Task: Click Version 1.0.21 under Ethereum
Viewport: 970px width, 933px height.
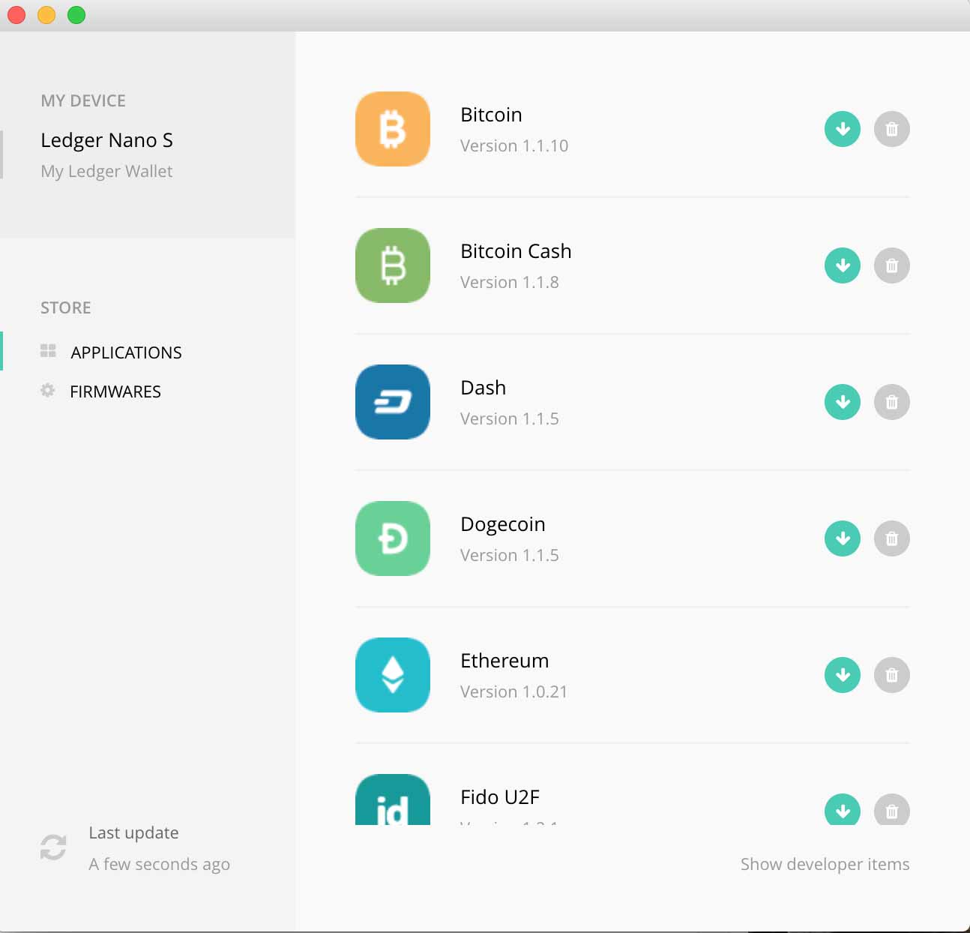Action: pos(513,691)
